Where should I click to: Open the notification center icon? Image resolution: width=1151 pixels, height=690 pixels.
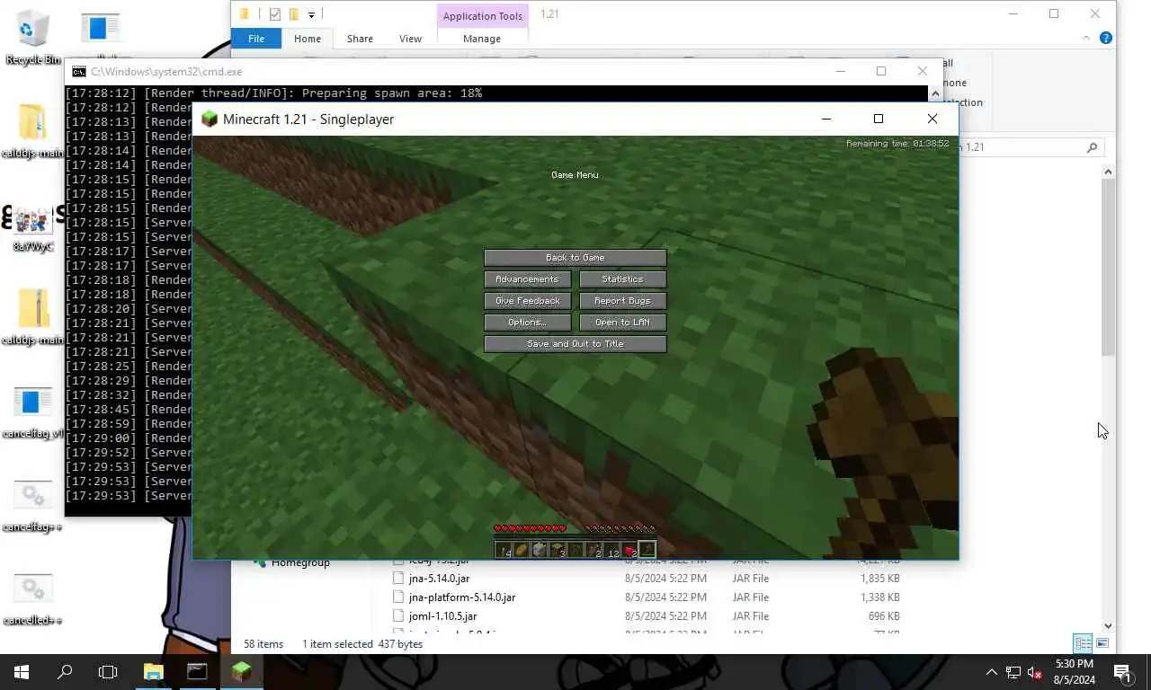[1123, 672]
